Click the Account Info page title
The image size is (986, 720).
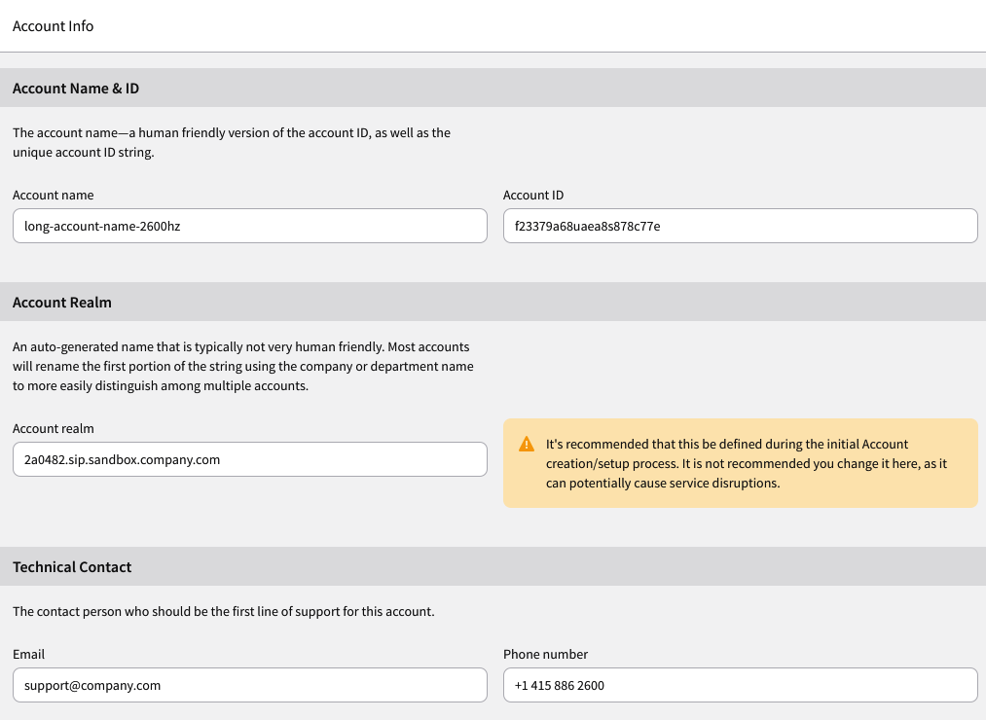click(53, 25)
